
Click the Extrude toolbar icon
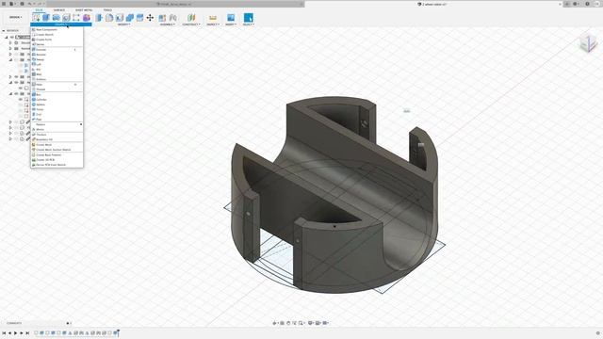46,18
